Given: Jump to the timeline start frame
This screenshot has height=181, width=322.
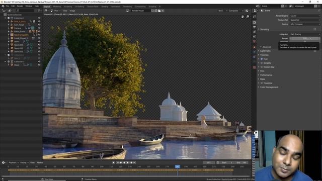Looking at the screenshot, I should [x=118, y=162].
